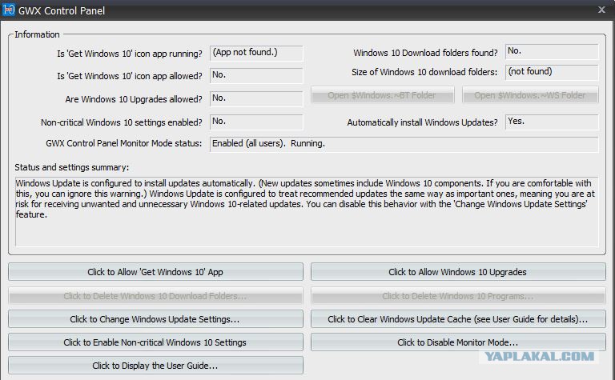Click the 'Automatically install Windows Updates?' label
615x380 pixels.
click(x=423, y=122)
